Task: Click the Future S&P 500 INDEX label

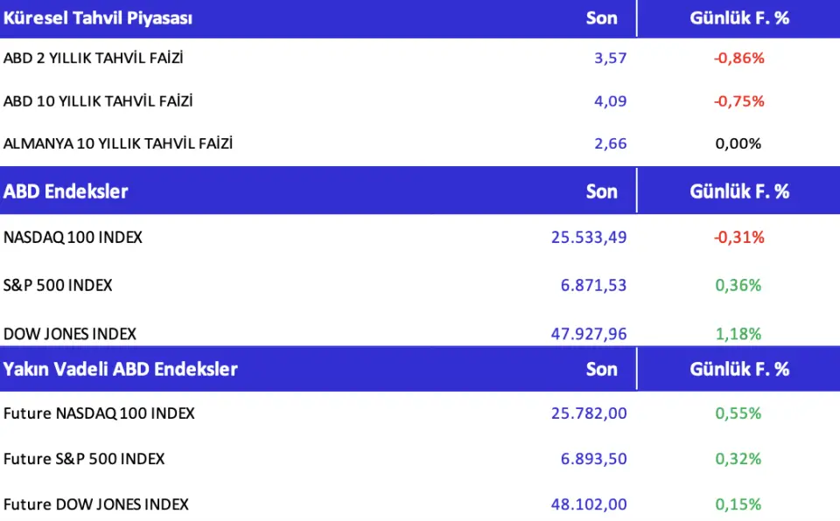Action: 84,459
